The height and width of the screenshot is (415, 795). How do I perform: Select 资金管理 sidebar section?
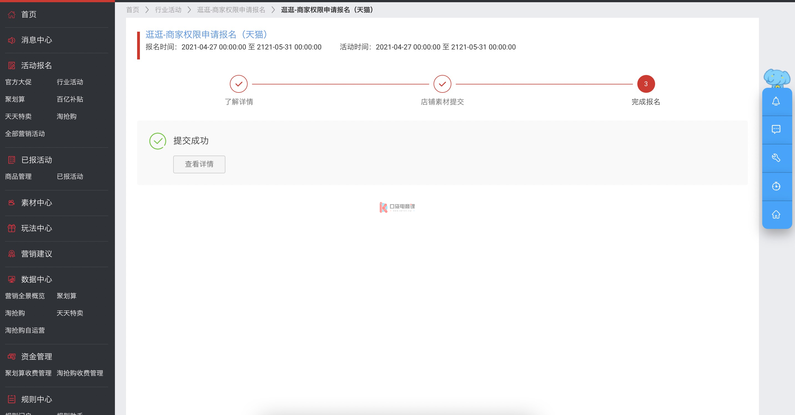click(x=36, y=357)
